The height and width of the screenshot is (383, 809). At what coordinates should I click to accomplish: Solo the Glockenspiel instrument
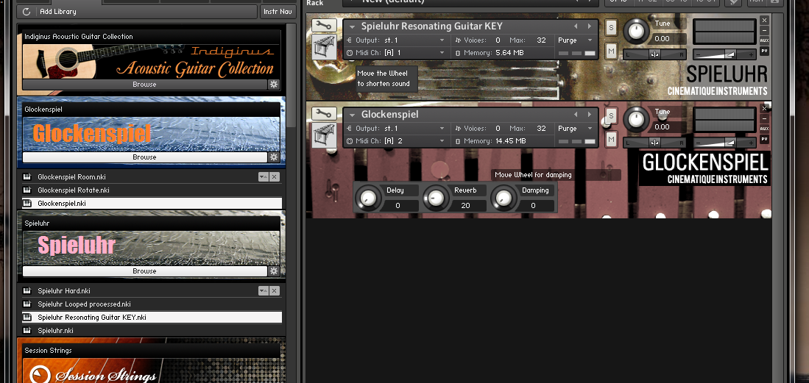point(612,115)
